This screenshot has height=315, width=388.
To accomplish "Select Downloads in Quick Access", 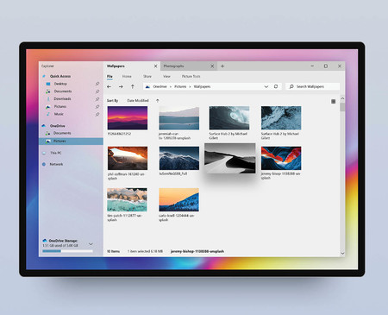I will 62,99.
